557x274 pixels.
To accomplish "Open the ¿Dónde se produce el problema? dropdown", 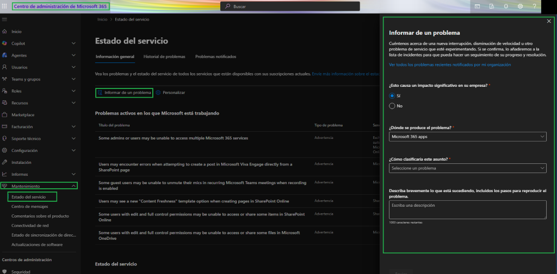I will click(x=467, y=137).
